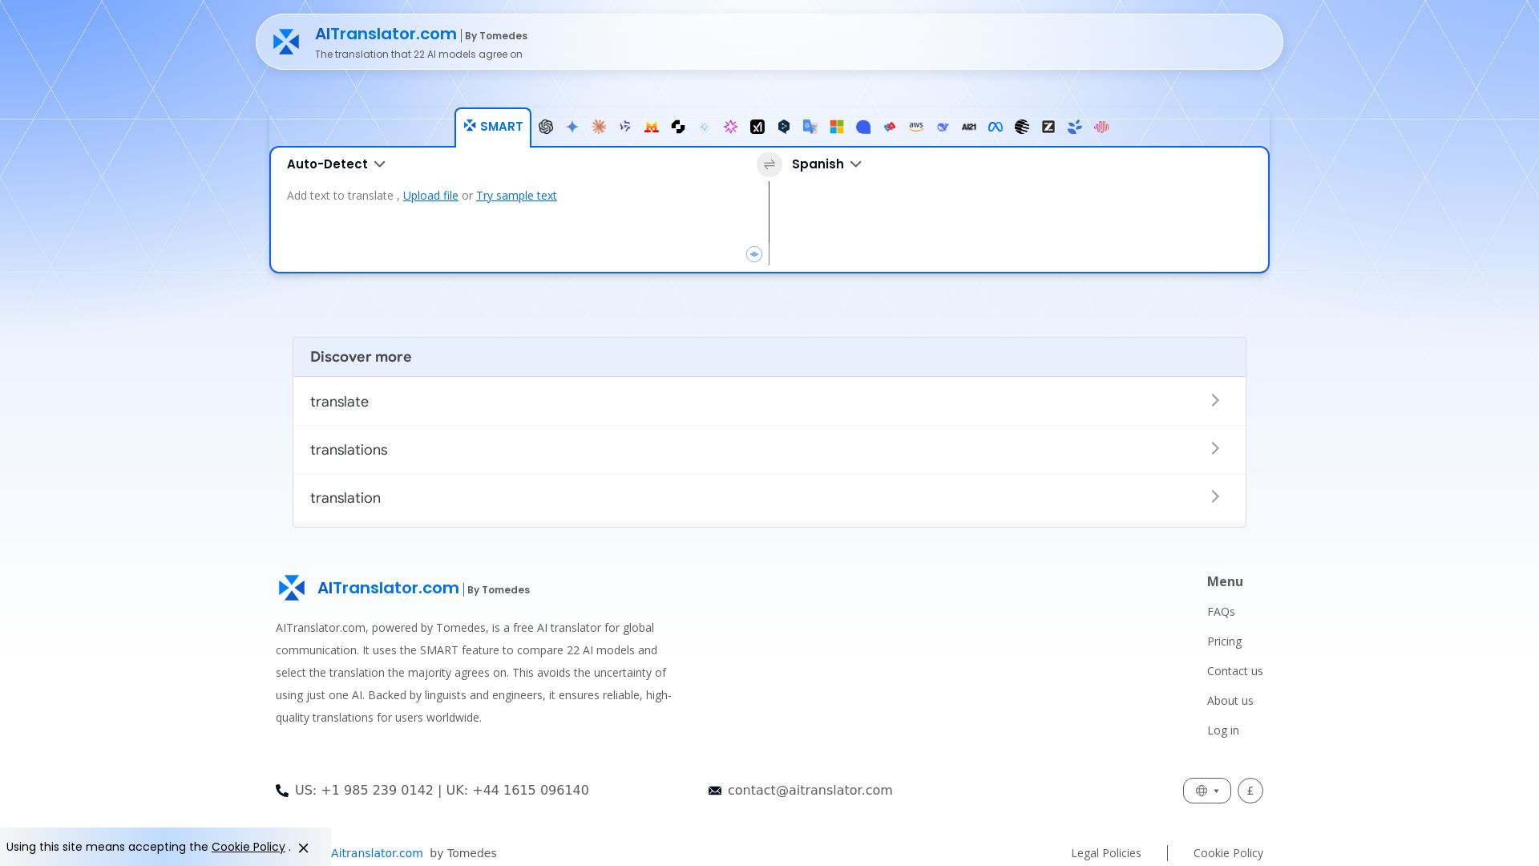1539x866 pixels.
Task: Select the AI21 model icon
Action: 969,127
